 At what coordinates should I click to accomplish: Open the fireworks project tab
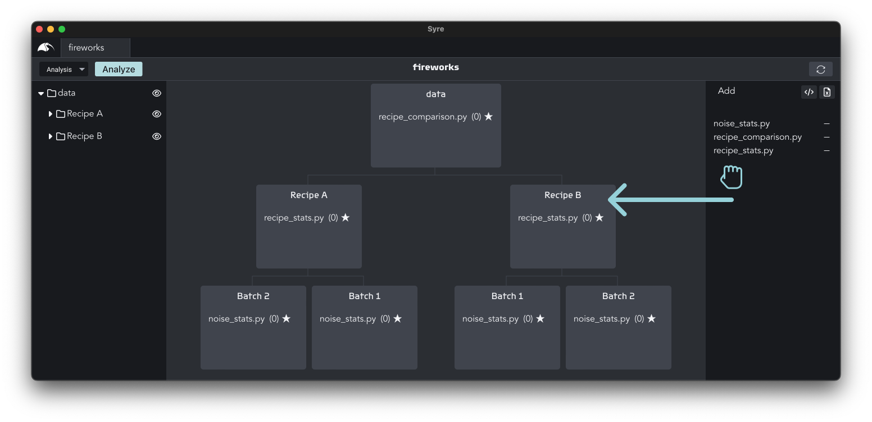point(96,48)
